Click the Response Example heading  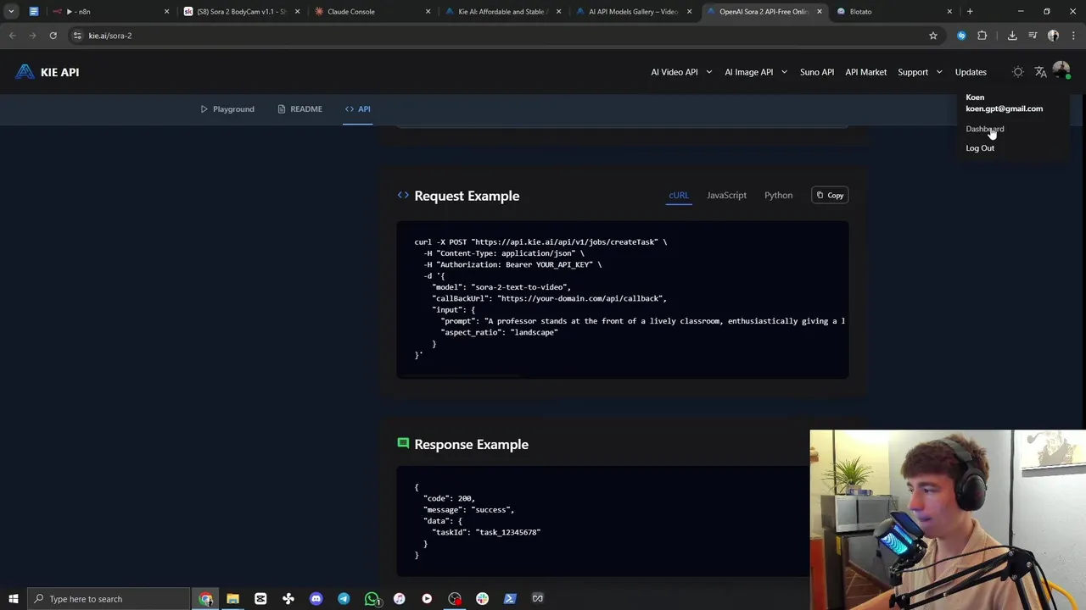click(x=471, y=445)
